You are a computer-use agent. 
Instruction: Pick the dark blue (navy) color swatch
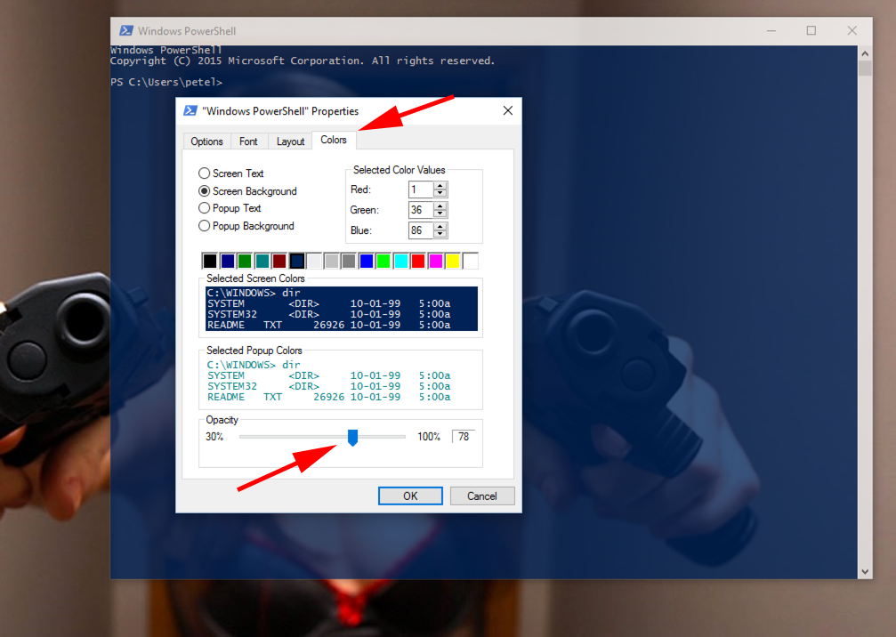click(228, 261)
